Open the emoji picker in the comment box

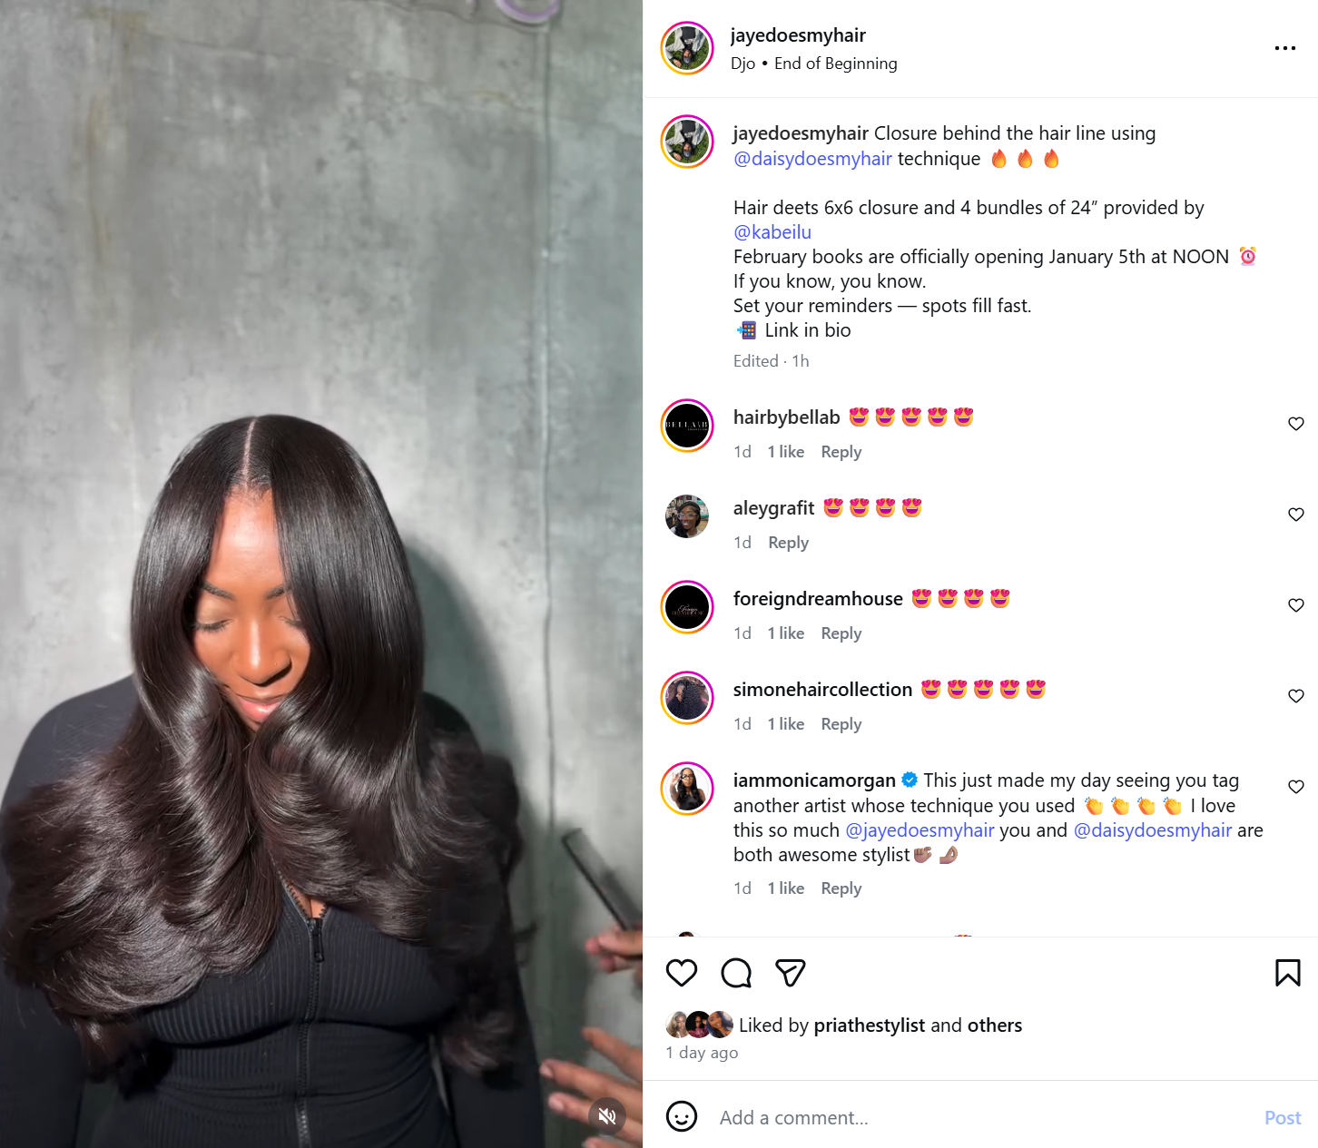pyautogui.click(x=682, y=1116)
